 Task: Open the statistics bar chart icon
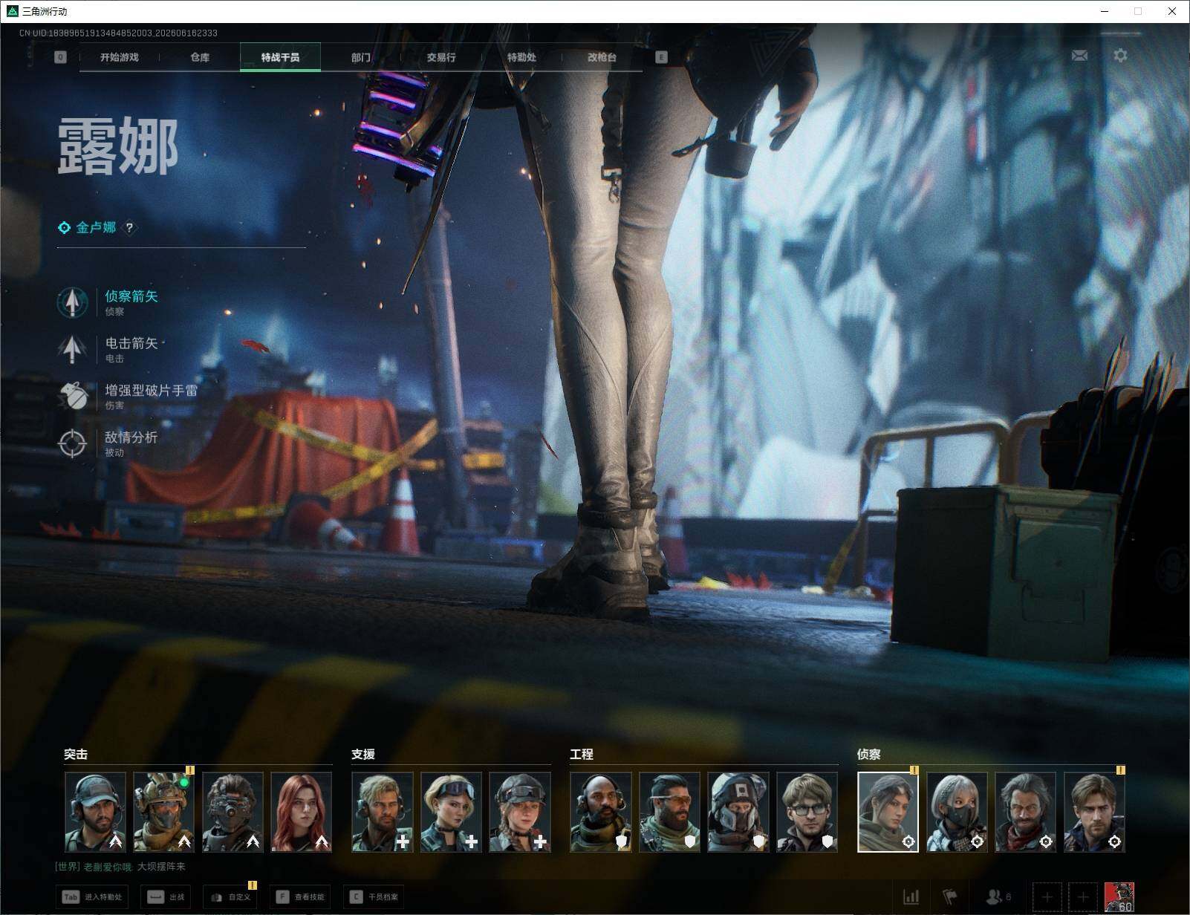[911, 897]
